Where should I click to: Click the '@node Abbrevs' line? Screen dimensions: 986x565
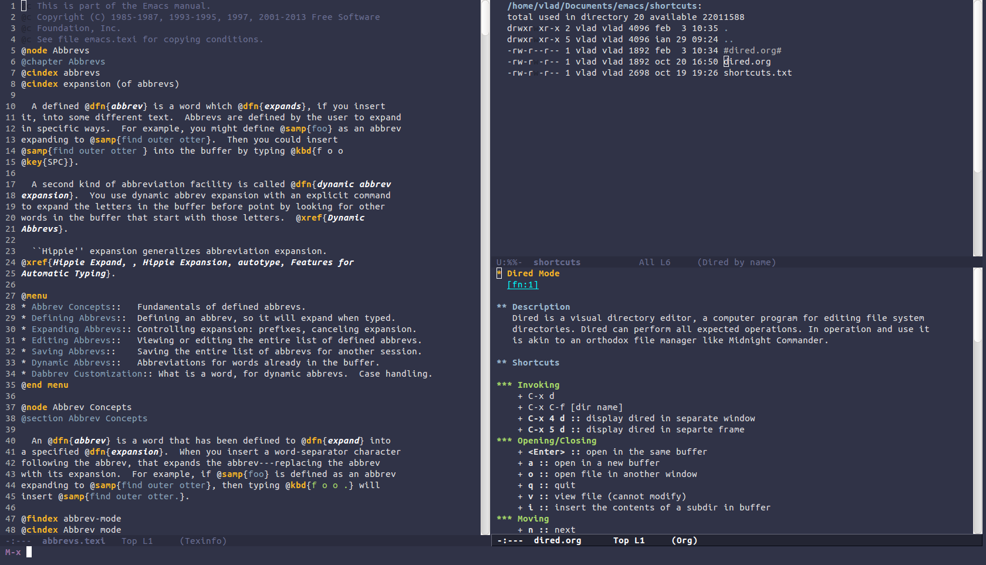[55, 50]
